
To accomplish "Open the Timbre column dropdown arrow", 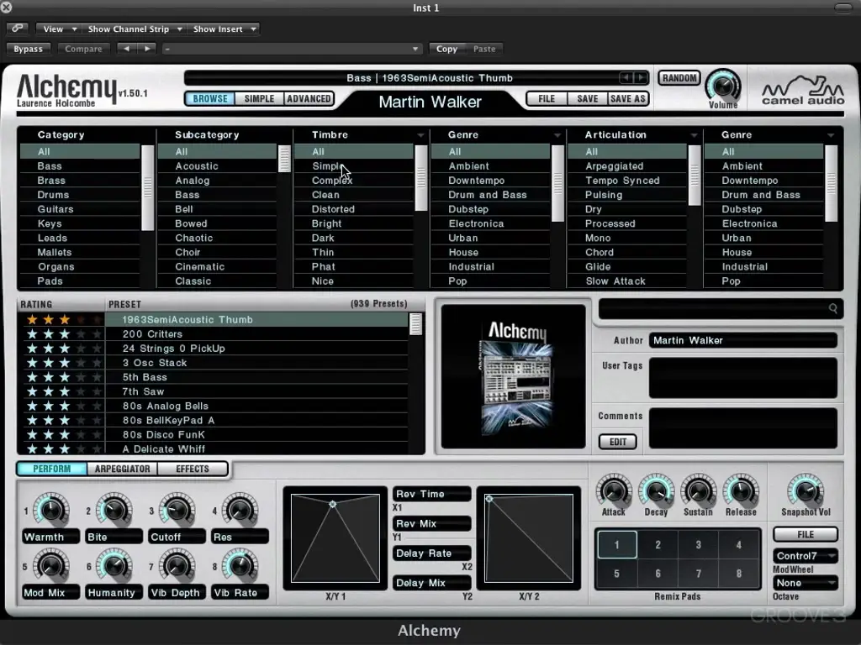I will point(420,135).
